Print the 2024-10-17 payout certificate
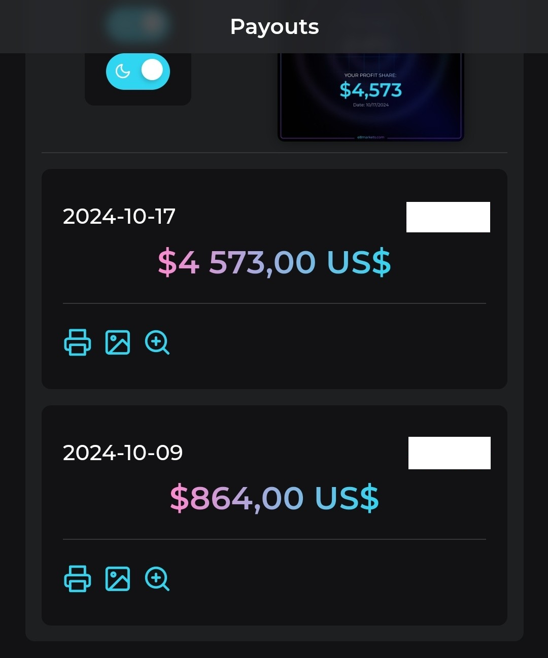This screenshot has width=548, height=658. click(x=78, y=342)
